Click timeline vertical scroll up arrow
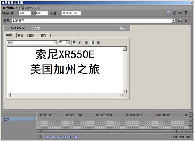The width and height of the screenshot is (194, 141). pos(191,114)
